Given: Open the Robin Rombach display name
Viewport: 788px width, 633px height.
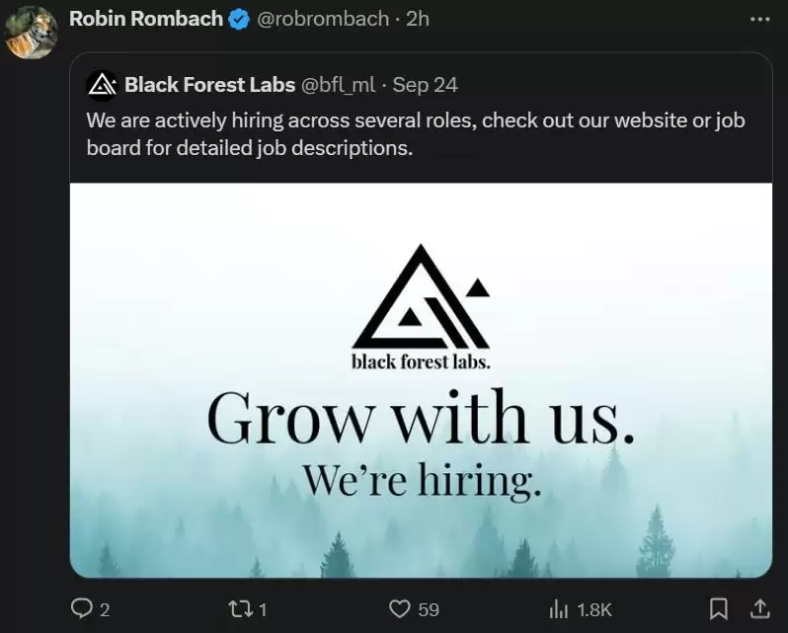Looking at the screenshot, I should point(146,19).
